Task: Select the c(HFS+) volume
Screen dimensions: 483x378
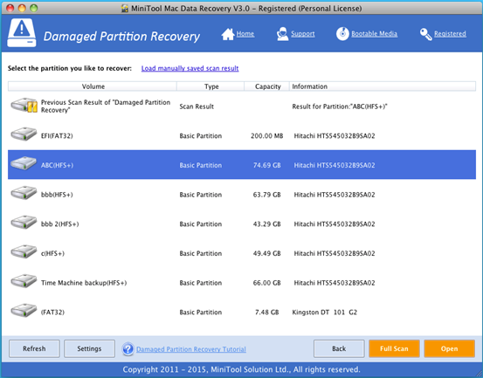Action: coord(52,253)
